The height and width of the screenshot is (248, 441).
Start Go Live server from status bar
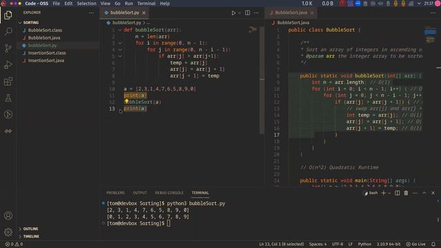point(416,244)
